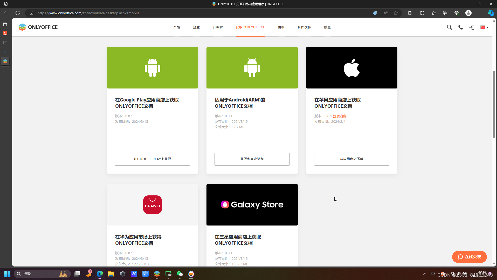
Task: Open the 企业 menu
Action: click(196, 27)
